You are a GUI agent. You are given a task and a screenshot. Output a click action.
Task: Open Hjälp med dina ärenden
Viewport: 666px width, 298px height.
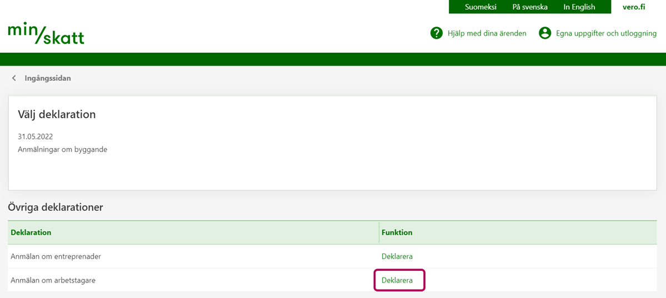(x=487, y=33)
